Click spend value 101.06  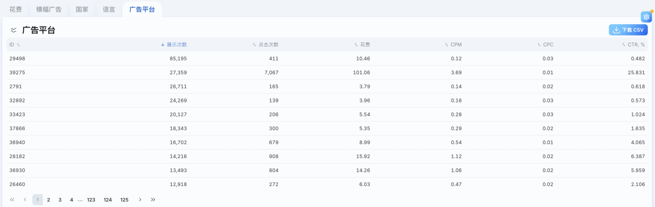pos(362,72)
